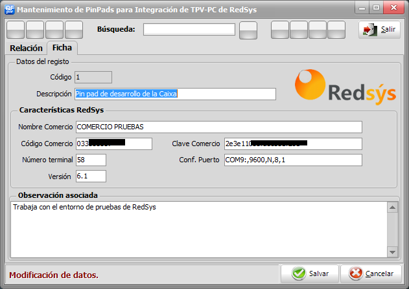The width and height of the screenshot is (409, 289).
Task: Click the 'Nombre Comercio' label
Action: point(45,127)
